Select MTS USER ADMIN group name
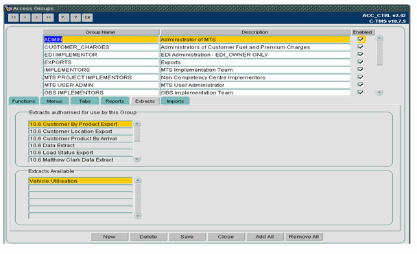The image size is (417, 254). coord(101,85)
